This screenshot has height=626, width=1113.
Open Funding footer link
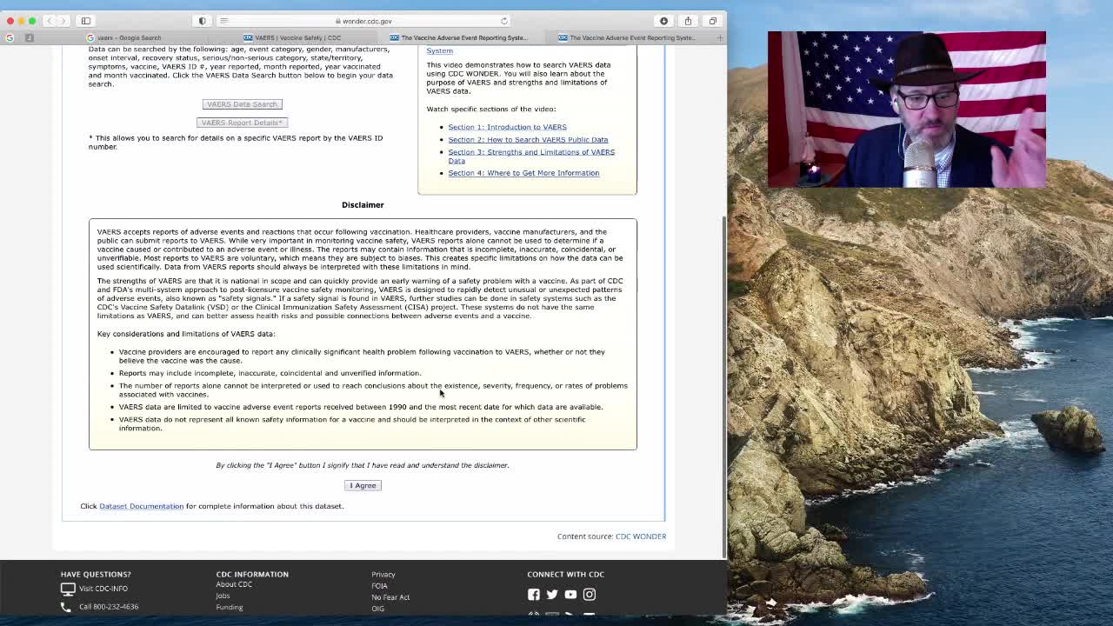click(230, 607)
